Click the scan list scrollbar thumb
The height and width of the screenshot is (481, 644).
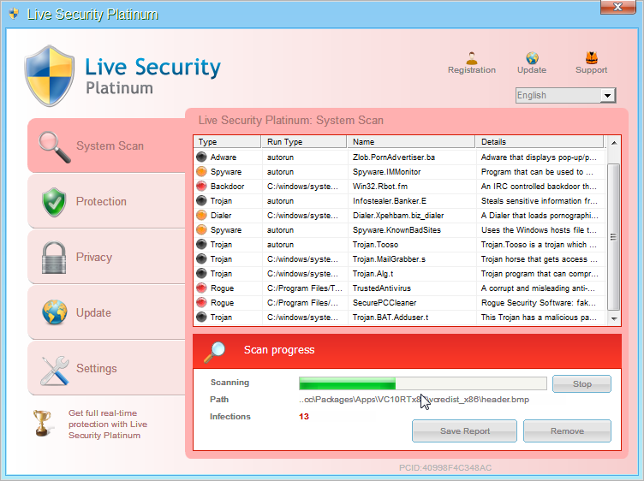tap(613, 237)
